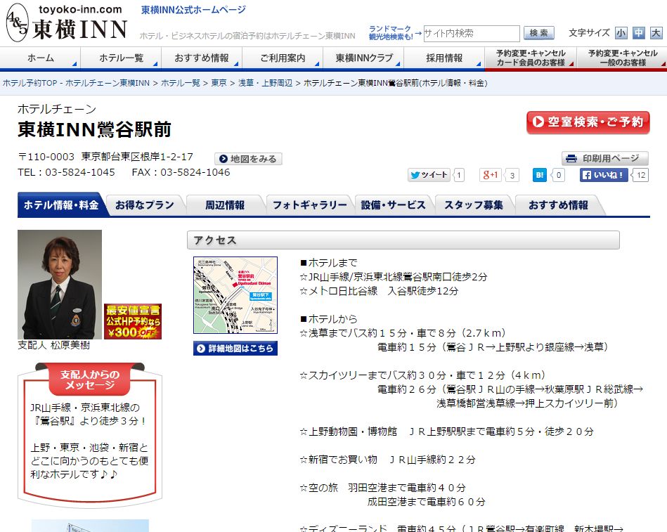The height and width of the screenshot is (532, 667).
Task: Click the current page breadcrumb ホテルチェーン東横INN鶯谷駅前
Action: (x=396, y=83)
